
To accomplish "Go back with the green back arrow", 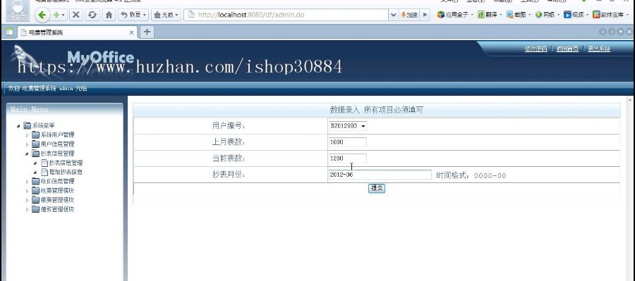I will pos(42,15).
